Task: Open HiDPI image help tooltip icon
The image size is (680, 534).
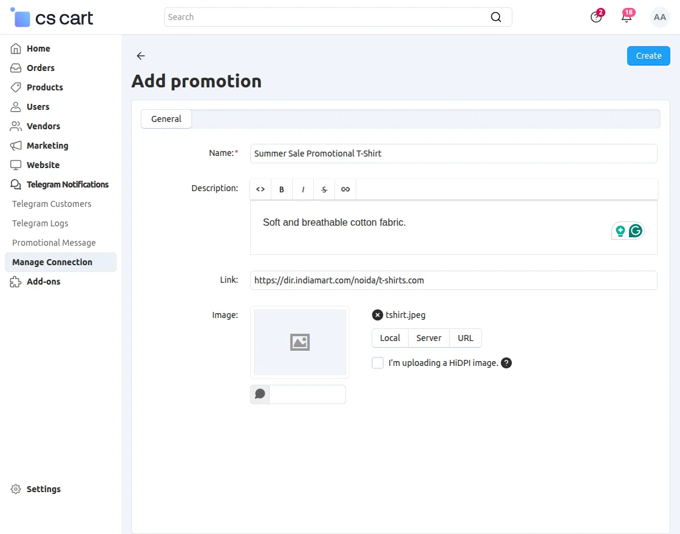Action: coord(506,363)
